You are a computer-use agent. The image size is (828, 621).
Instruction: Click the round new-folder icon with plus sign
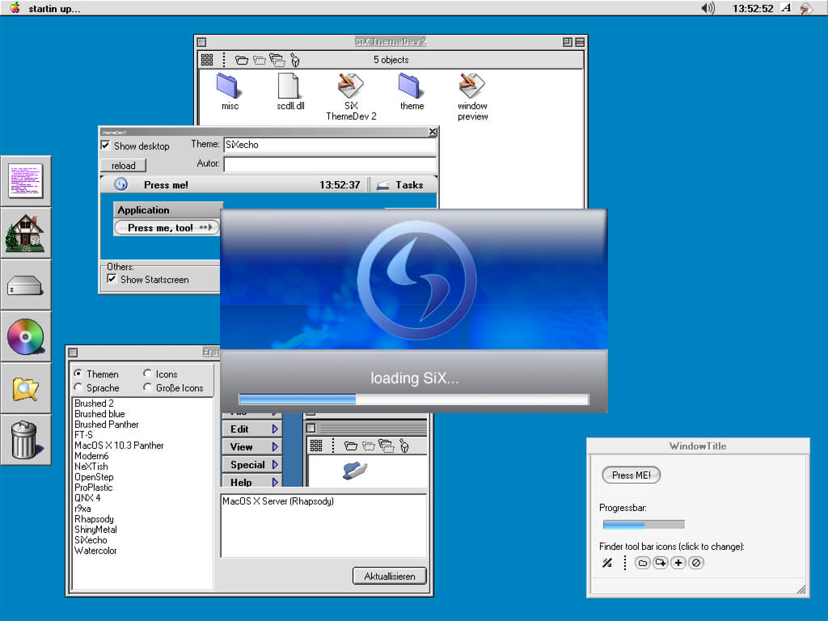[x=660, y=563]
